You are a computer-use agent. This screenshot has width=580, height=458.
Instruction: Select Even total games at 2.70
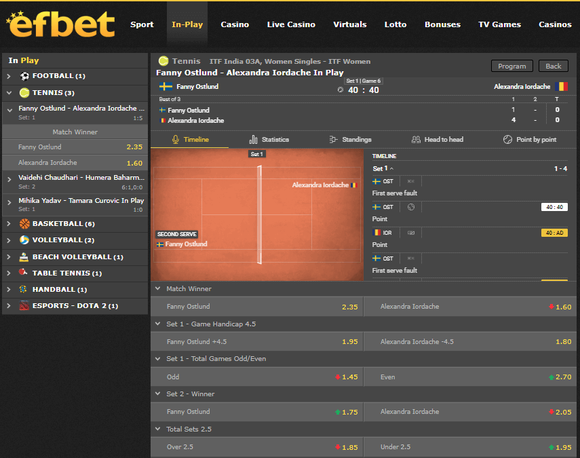(470, 377)
